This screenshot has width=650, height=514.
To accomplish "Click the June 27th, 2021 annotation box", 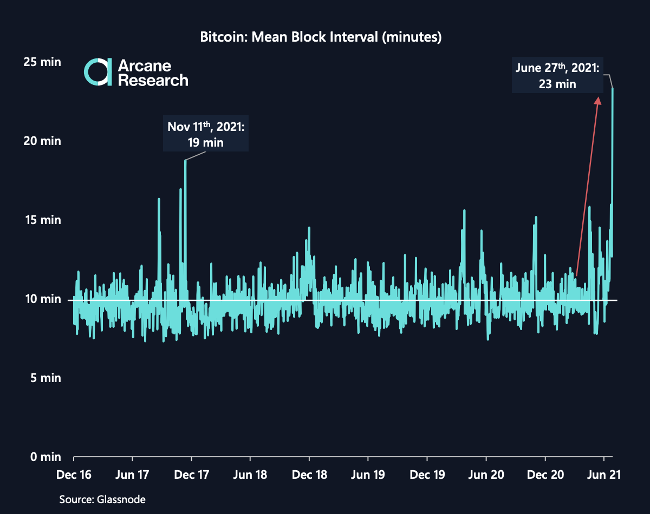I will 557,75.
